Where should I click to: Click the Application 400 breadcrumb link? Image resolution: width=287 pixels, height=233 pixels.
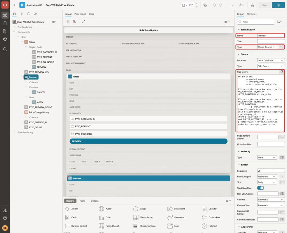tap(34, 5)
